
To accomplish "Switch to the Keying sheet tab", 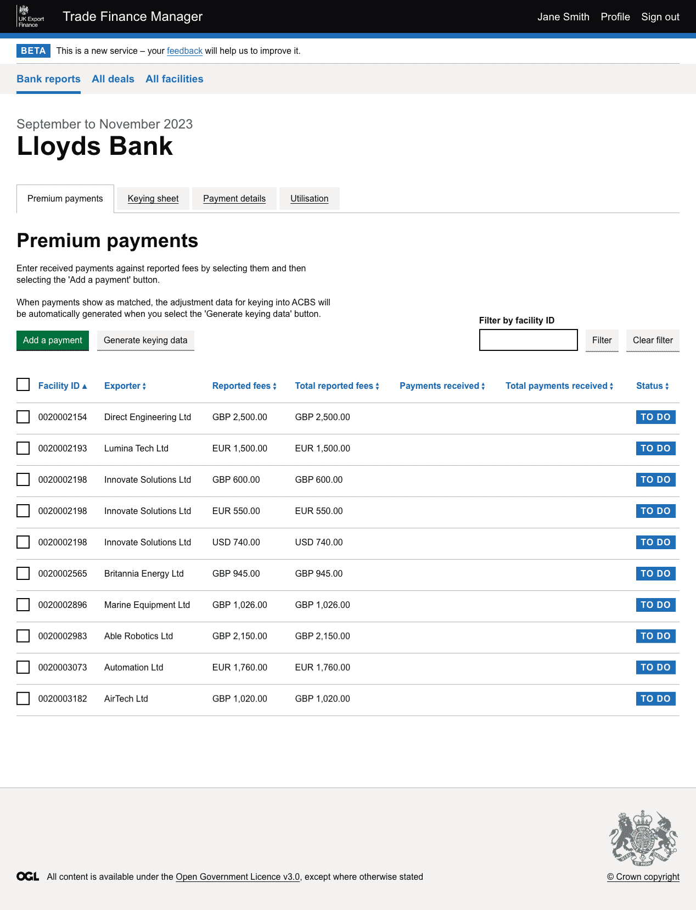I will pos(153,199).
